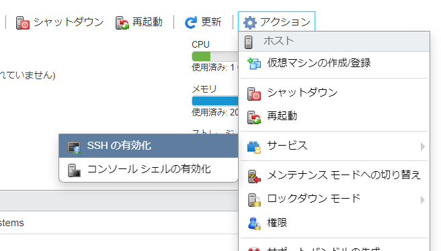Click the memory 使用済み value text
This screenshot has width=441, height=251.
215,112
